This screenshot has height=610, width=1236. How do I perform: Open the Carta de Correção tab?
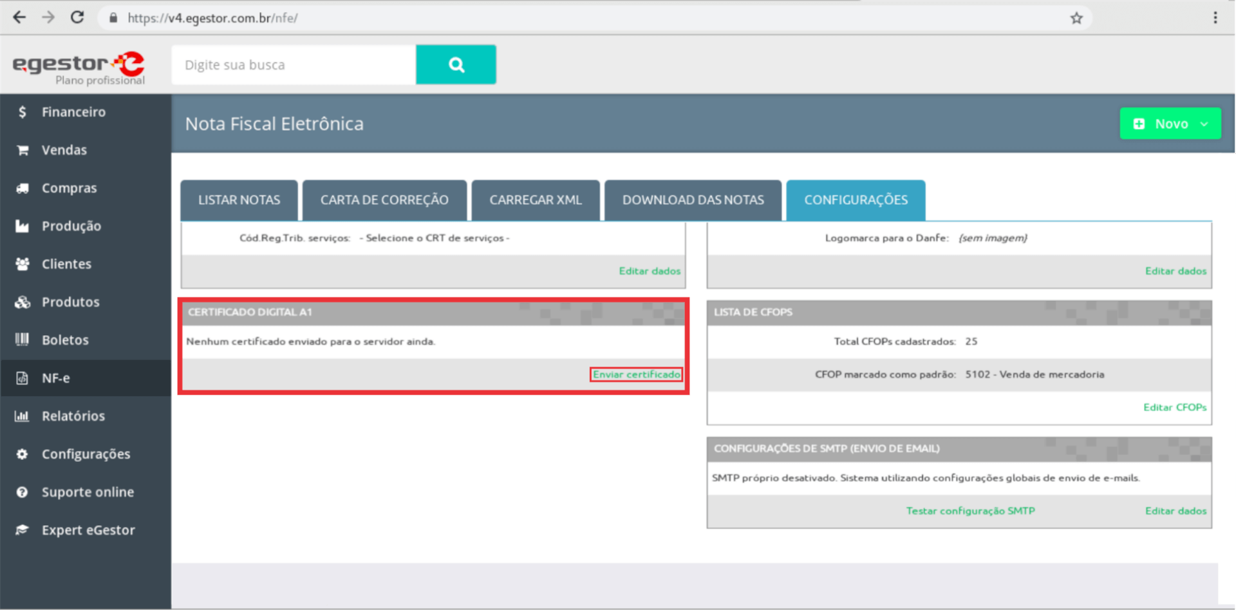point(384,200)
